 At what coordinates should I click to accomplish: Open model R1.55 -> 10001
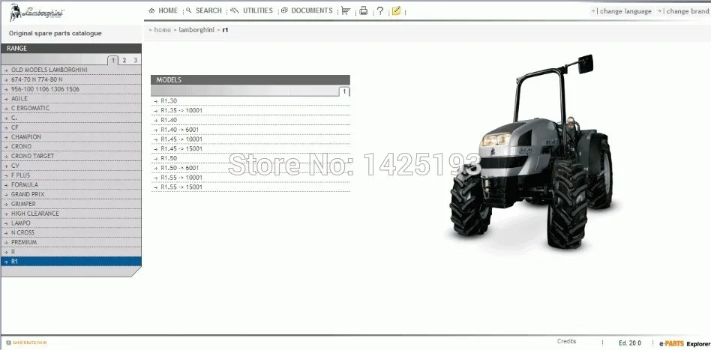[x=250, y=178]
